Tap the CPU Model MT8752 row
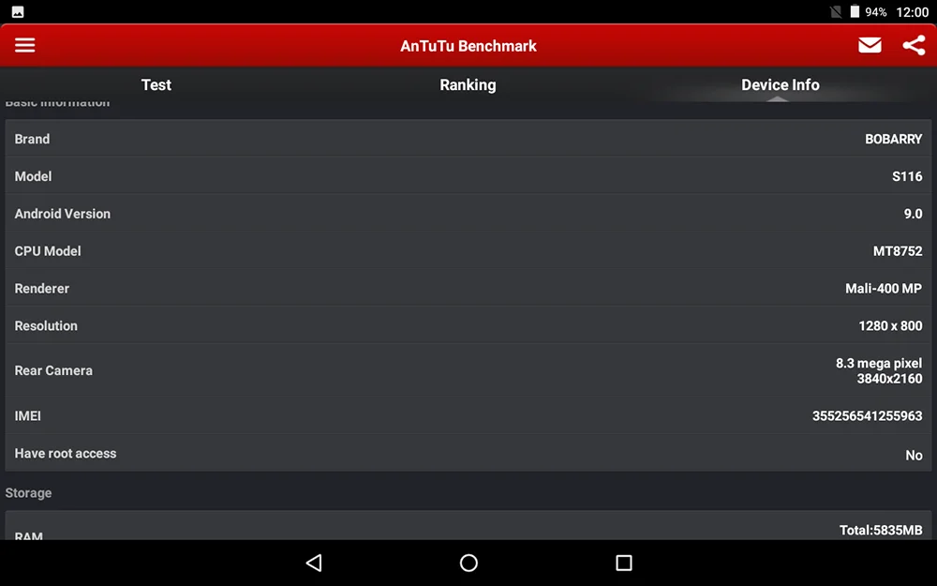Screen dimensions: 937x586 click(468, 250)
